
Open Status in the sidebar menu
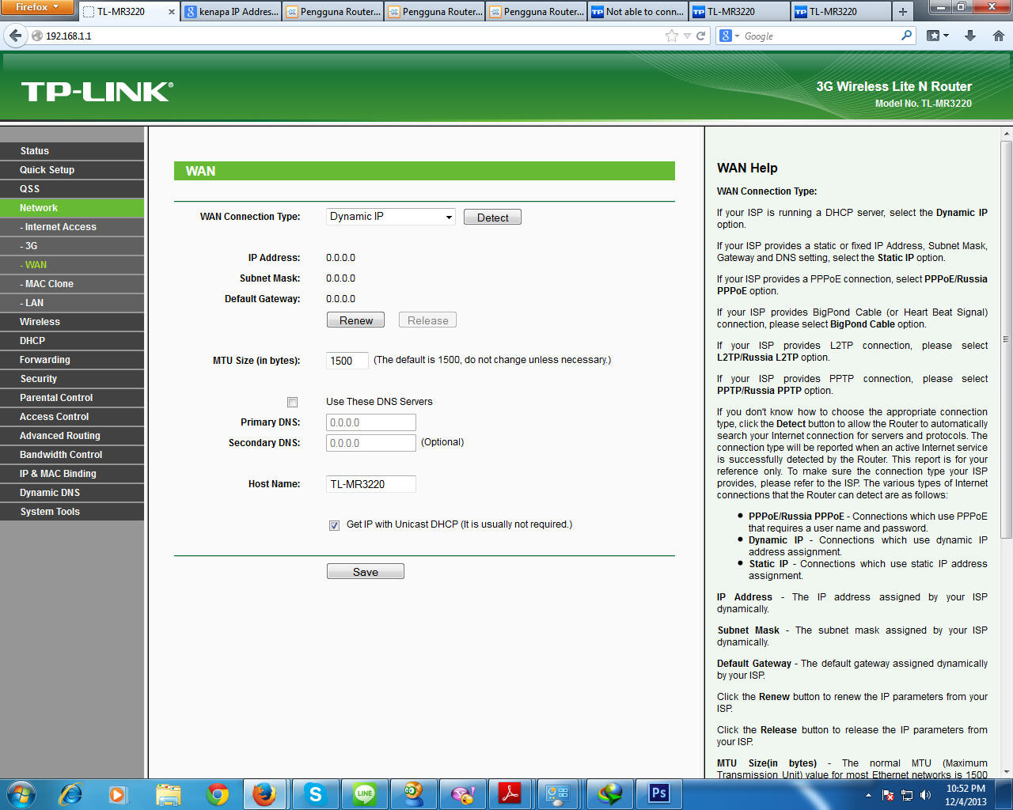(x=72, y=151)
